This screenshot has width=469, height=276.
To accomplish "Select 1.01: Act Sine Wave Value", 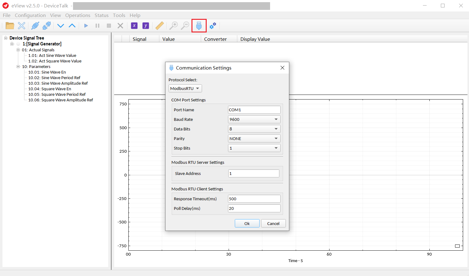I will pyautogui.click(x=52, y=55).
